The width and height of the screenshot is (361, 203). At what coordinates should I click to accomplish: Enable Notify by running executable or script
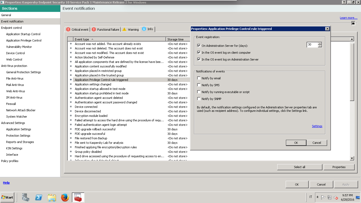199,92
